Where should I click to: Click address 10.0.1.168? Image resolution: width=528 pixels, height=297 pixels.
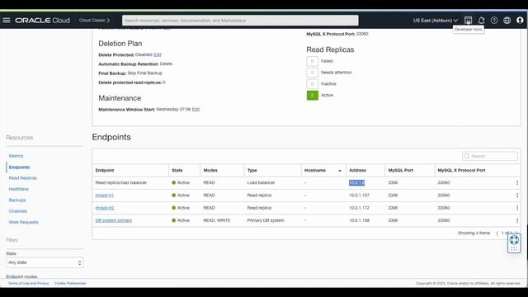click(359, 220)
